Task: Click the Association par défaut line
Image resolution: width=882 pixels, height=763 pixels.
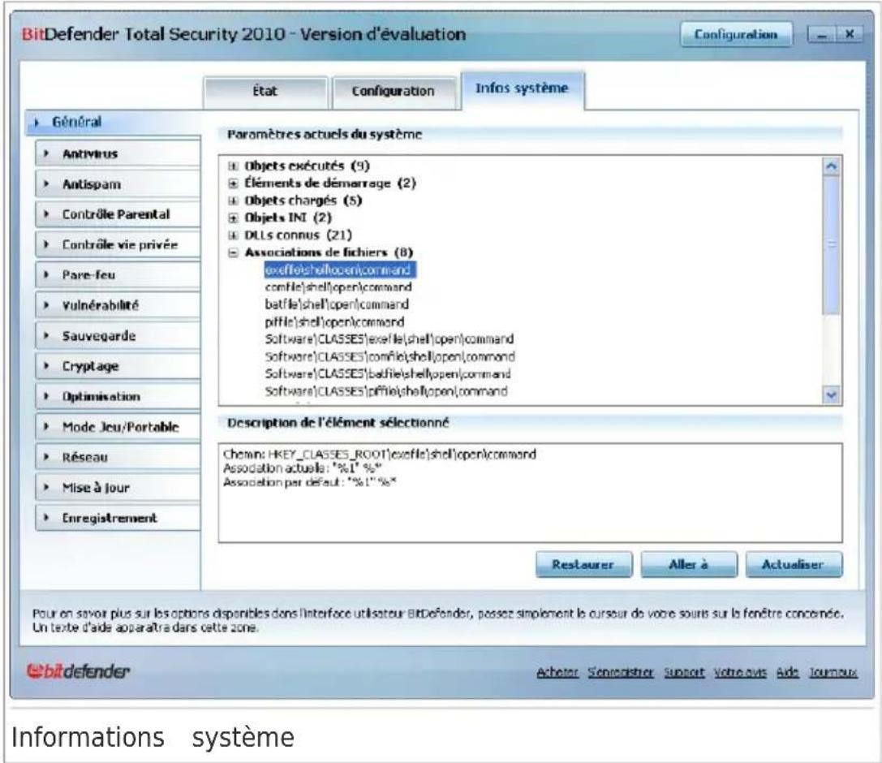Action: pyautogui.click(x=309, y=482)
